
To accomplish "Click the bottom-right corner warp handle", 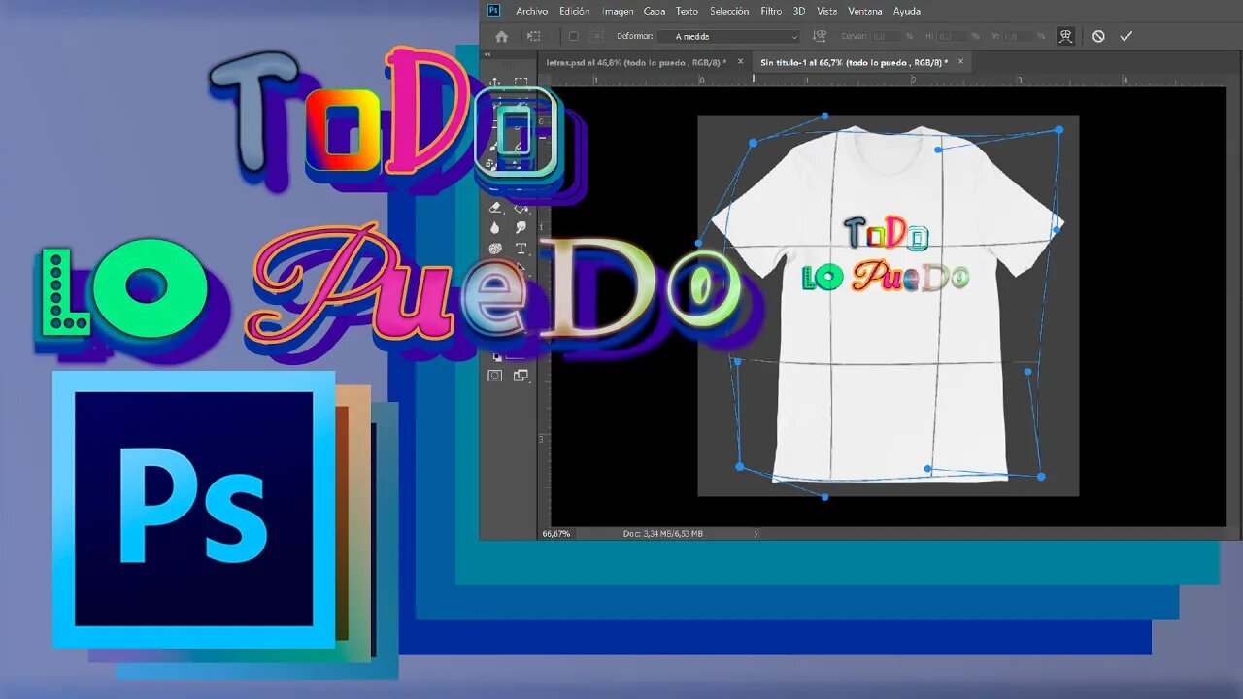I will coord(1041,477).
